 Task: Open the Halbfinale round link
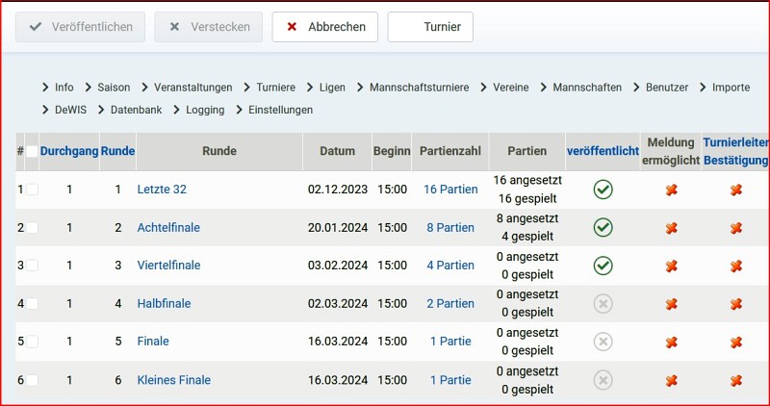164,304
